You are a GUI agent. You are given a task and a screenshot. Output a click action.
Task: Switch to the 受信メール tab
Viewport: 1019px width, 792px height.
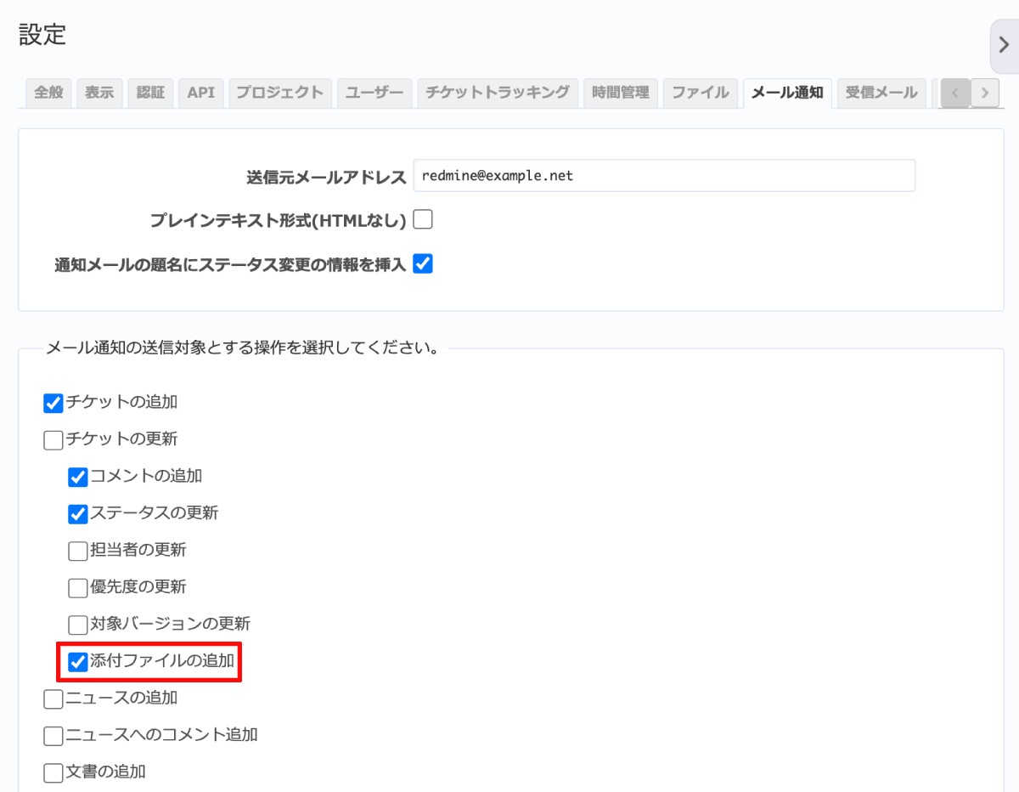[x=881, y=93]
